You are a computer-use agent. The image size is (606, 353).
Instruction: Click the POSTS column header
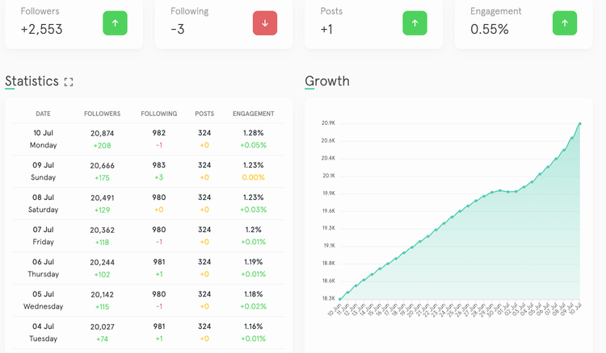pyautogui.click(x=204, y=114)
